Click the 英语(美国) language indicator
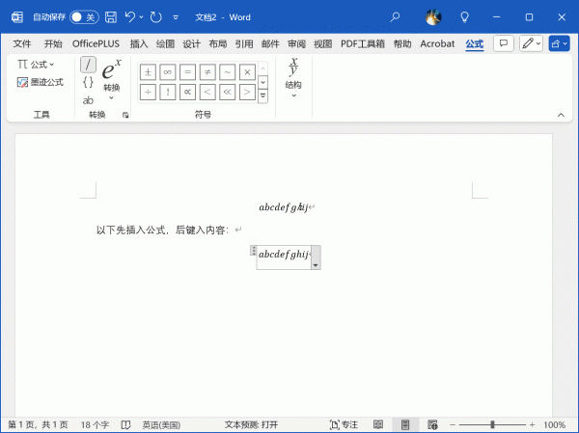This screenshot has height=433, width=579. pos(161,425)
